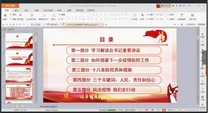
Task: Open the Selection Pane (选择窗格) icon
Action: click(182, 15)
